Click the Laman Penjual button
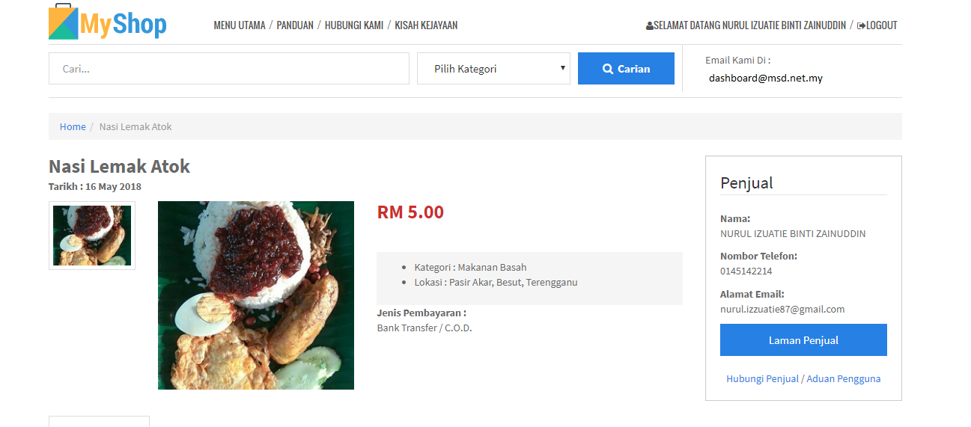 [803, 340]
